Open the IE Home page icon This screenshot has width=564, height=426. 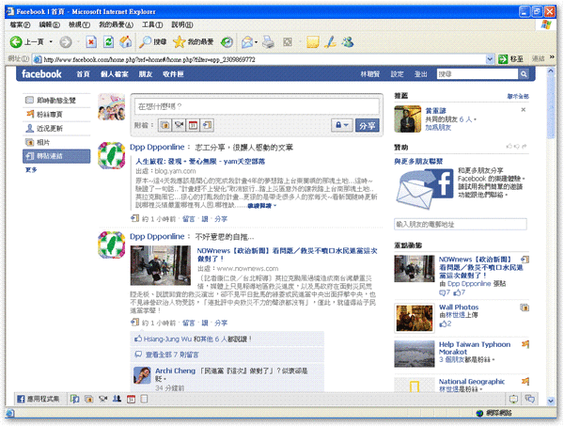pos(126,42)
